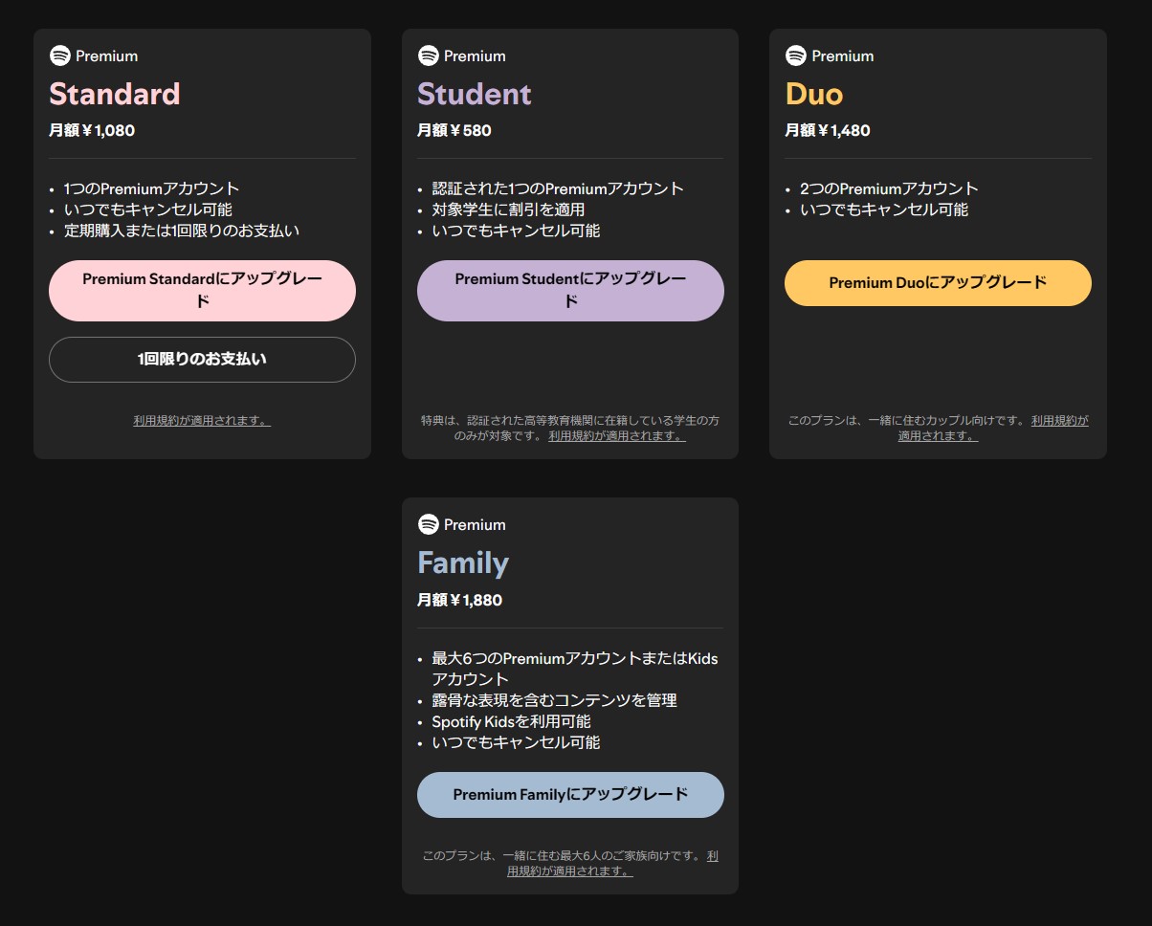Open terms link in Family card footer

[x=569, y=871]
